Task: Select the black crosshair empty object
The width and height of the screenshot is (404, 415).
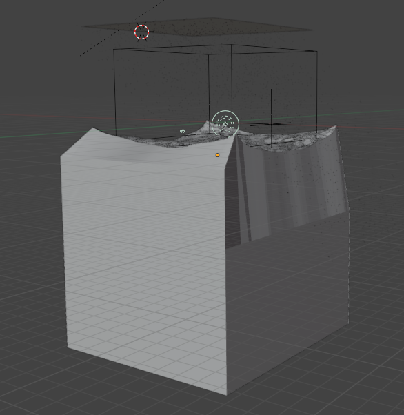Action: [271, 123]
